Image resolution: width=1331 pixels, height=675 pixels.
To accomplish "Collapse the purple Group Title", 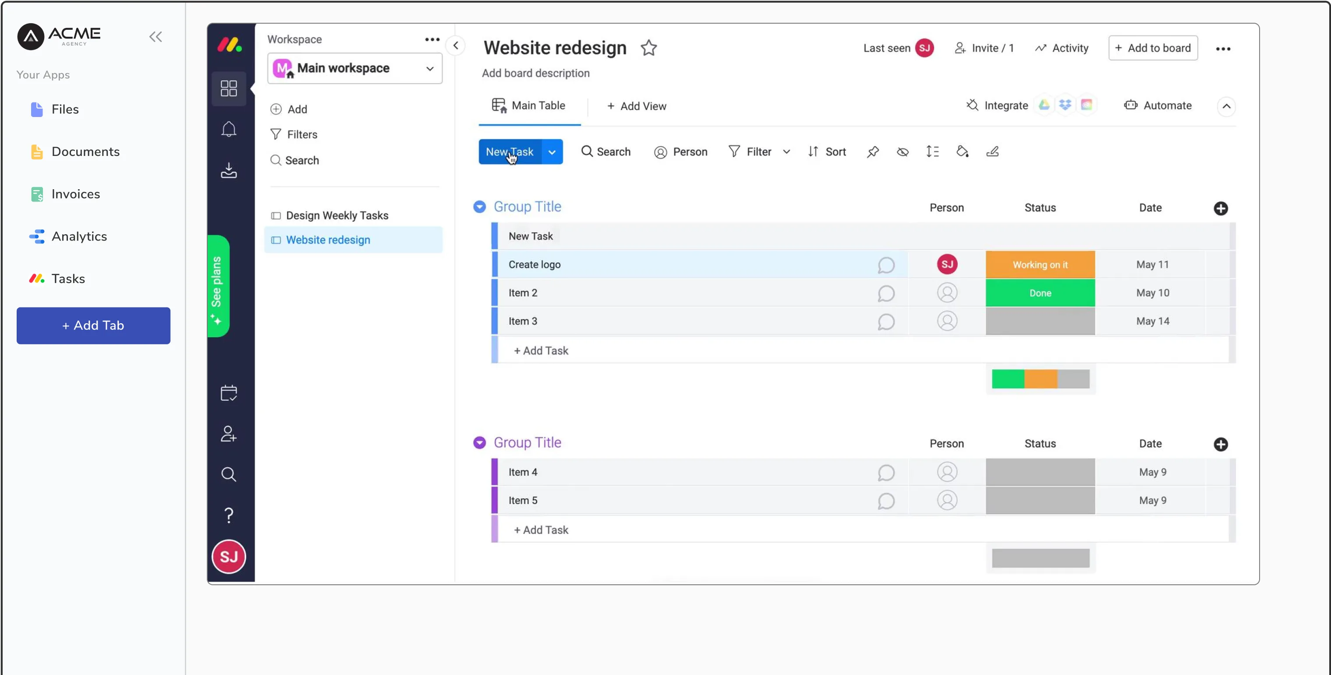I will tap(479, 442).
